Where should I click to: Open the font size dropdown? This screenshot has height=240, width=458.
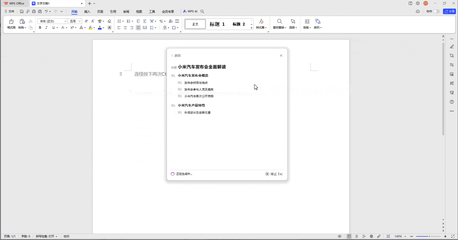click(79, 21)
